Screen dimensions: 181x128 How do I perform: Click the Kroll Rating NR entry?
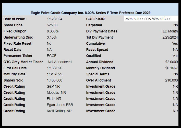tap(59, 111)
